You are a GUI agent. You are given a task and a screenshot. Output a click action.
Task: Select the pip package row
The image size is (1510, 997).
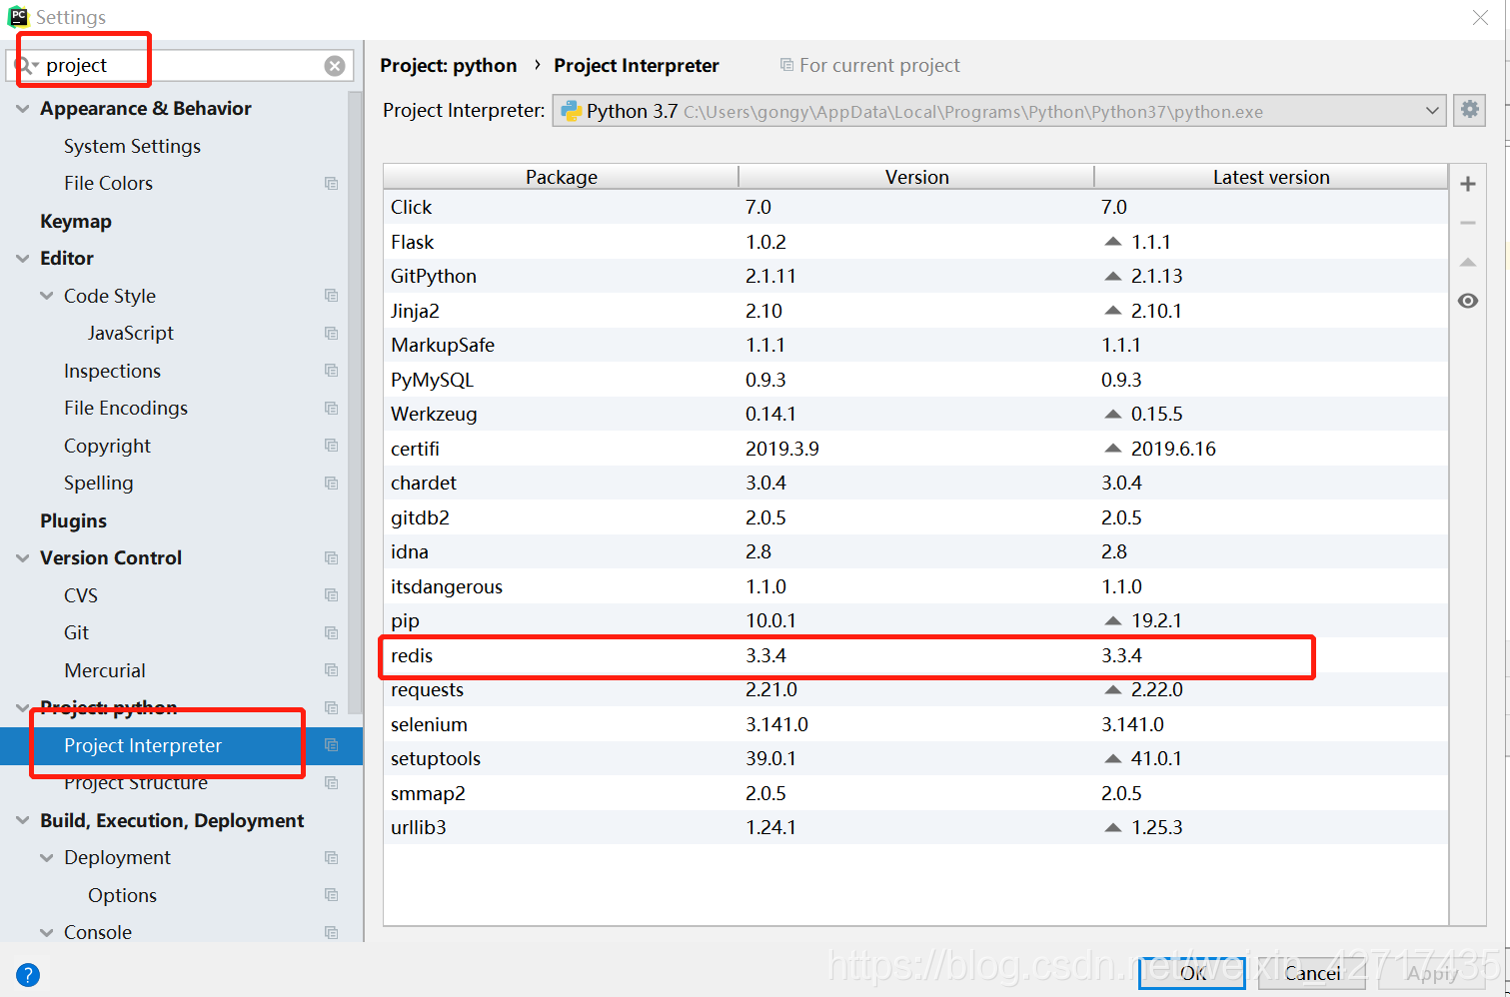pos(915,620)
